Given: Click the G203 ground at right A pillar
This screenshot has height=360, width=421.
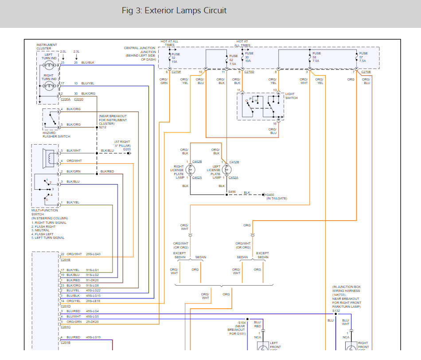Looking at the screenshot, I should [129, 153].
